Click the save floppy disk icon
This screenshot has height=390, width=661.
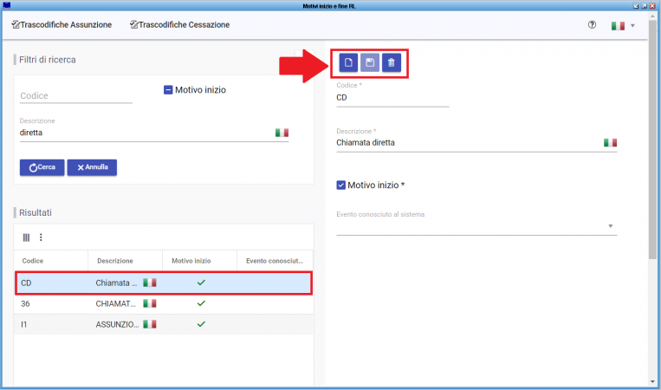[x=370, y=62]
